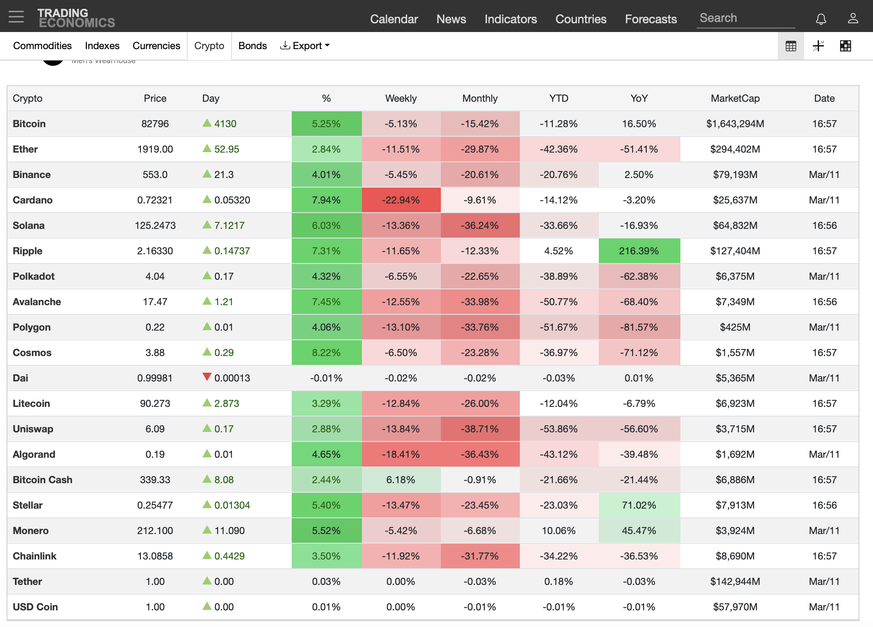Click Uniswap's -38.71% monthly cell
This screenshot has height=627, width=873.
[480, 429]
